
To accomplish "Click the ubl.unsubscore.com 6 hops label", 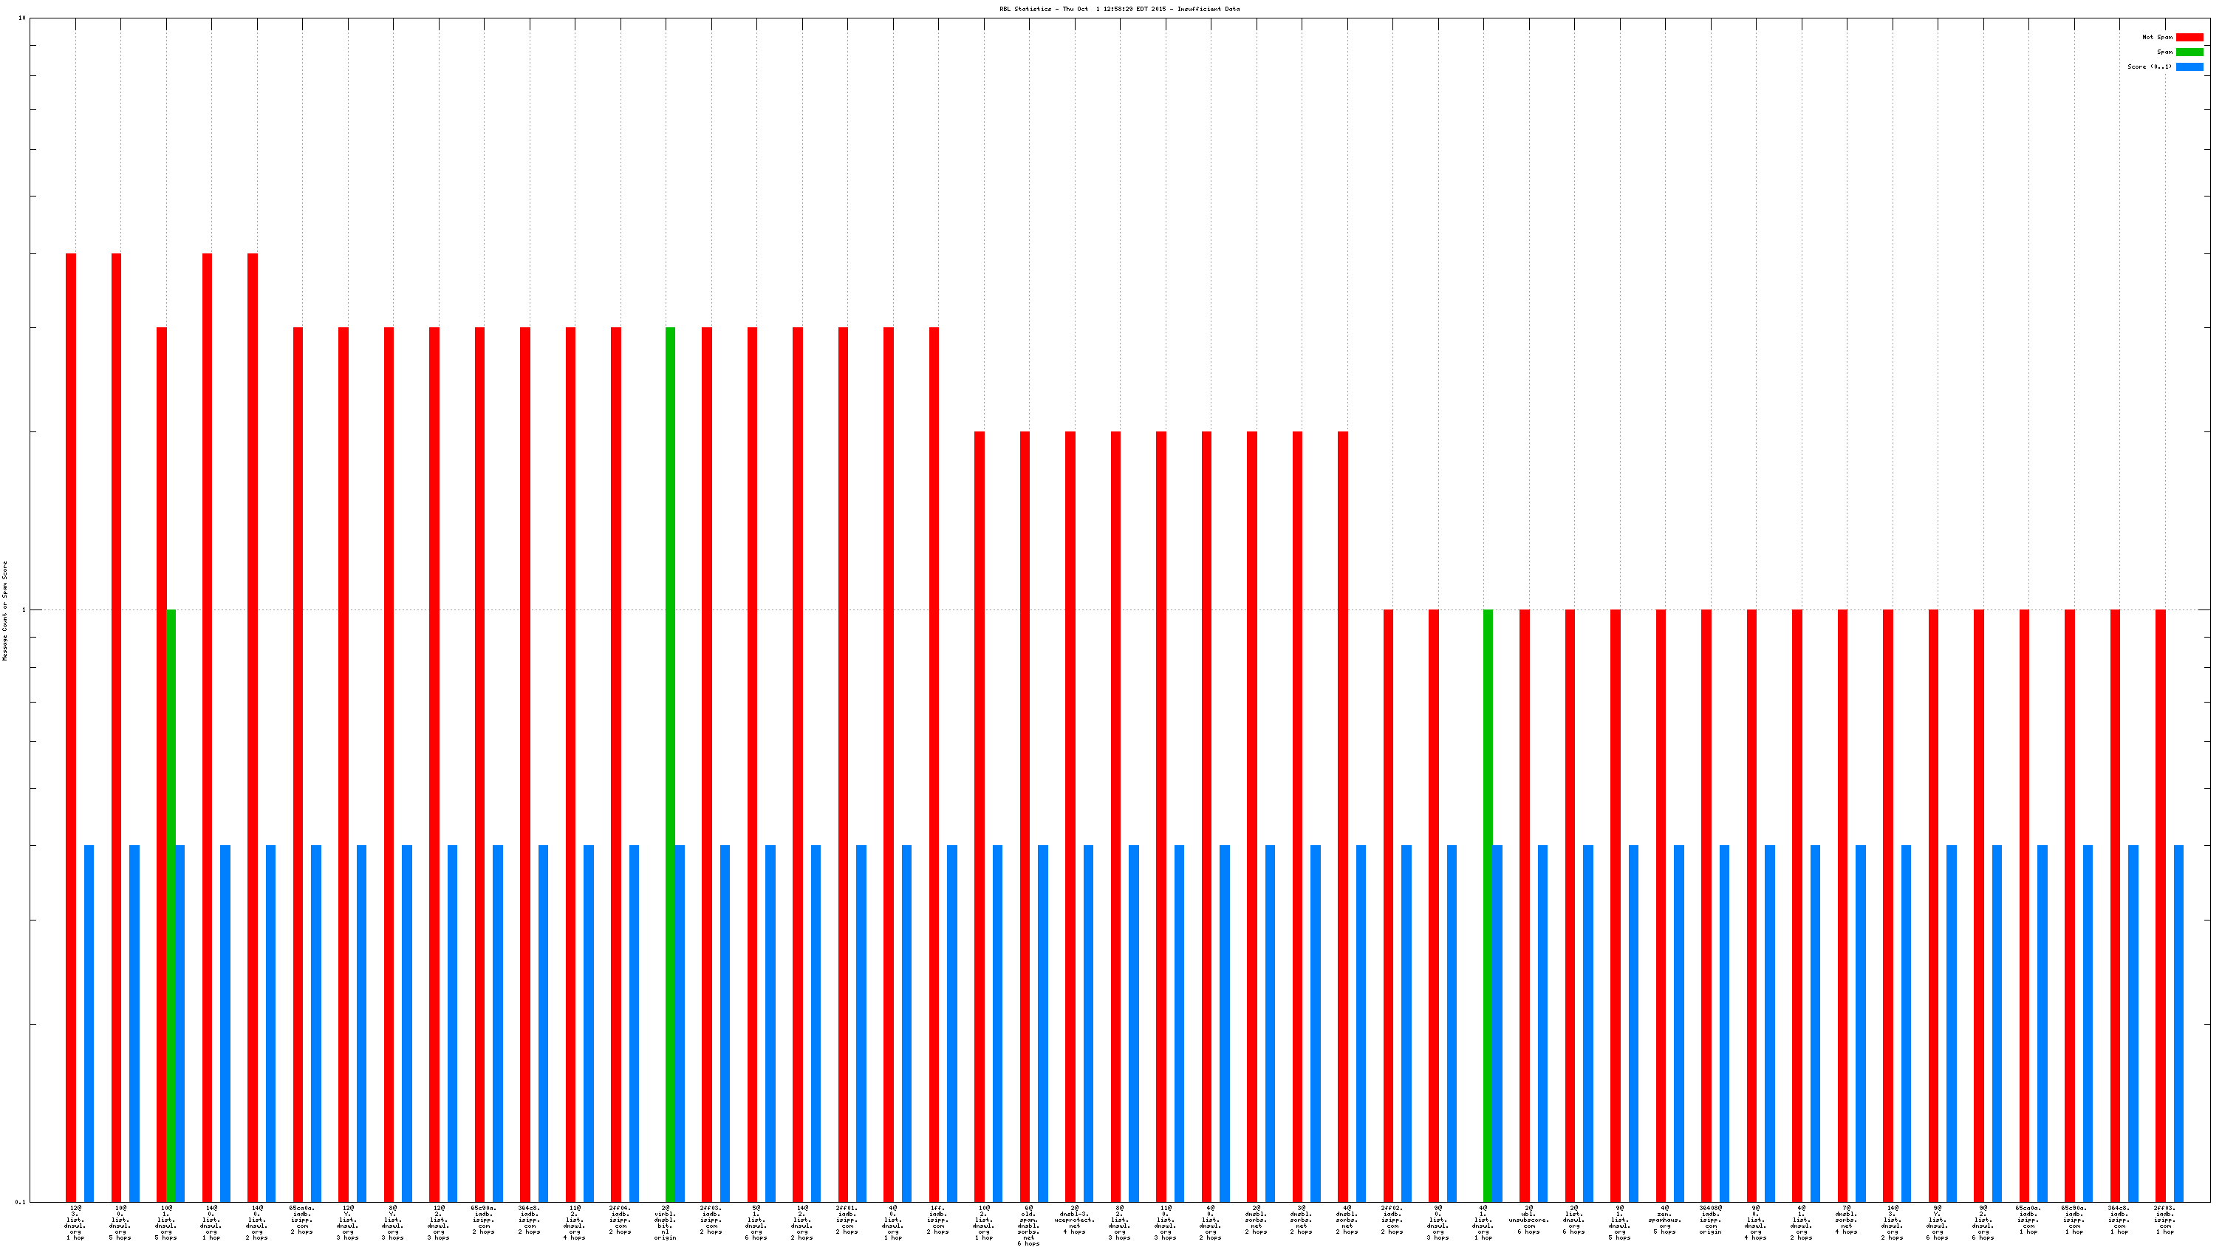I will click(x=1528, y=1220).
